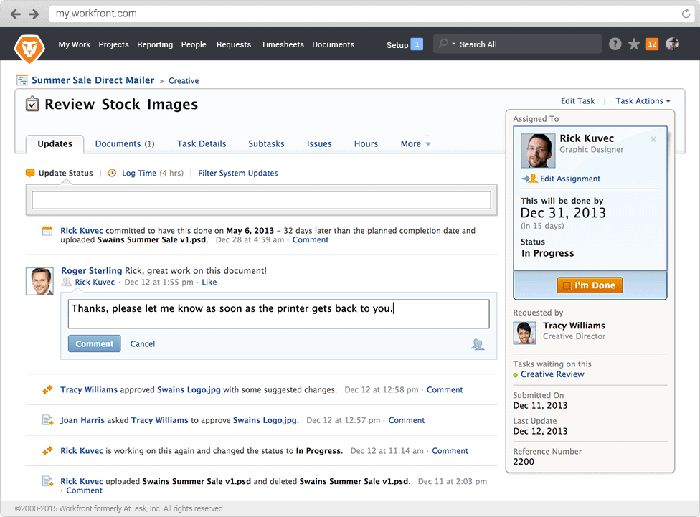Open the Task Actions dropdown
Viewport: 700px width, 517px height.
tap(643, 101)
